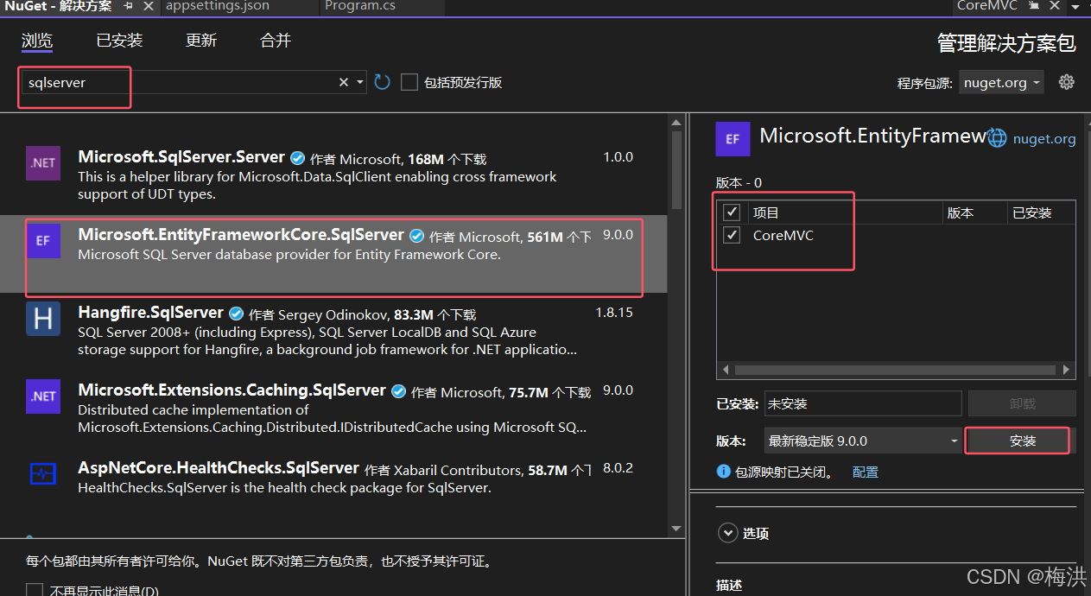Click the 安装 install button
This screenshot has width=1091, height=596.
tap(1022, 441)
